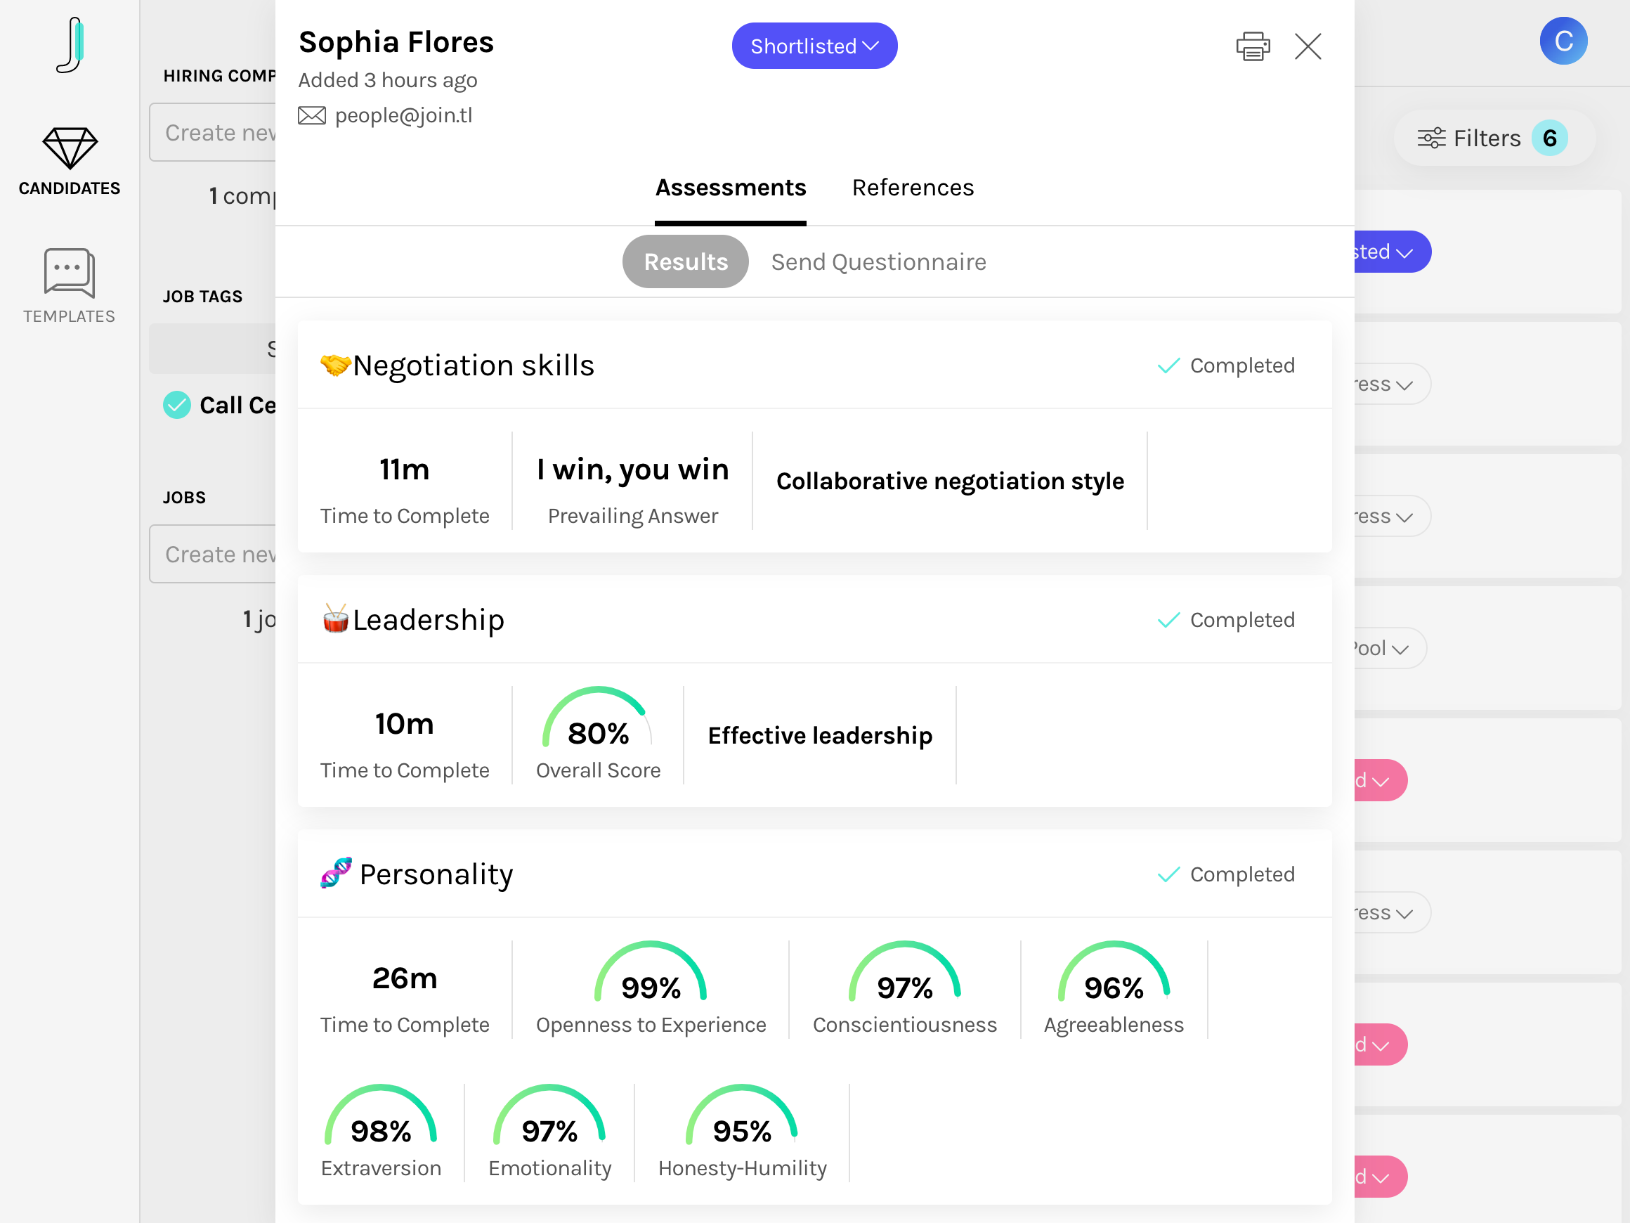Click the JOB TAGS section label

click(x=202, y=297)
